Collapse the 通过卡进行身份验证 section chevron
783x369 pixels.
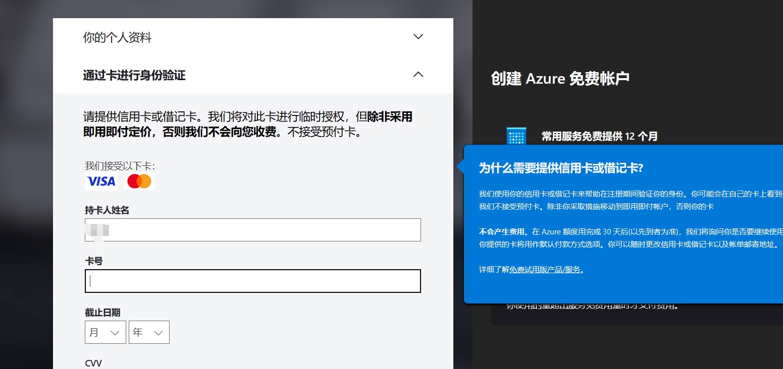pyautogui.click(x=418, y=75)
